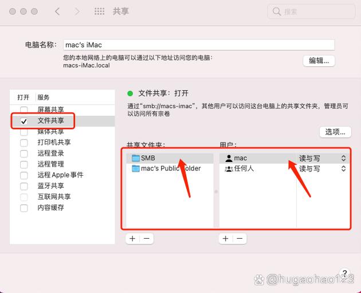Uncheck 文件共享 checkbox
The image size is (361, 293).
click(x=24, y=121)
